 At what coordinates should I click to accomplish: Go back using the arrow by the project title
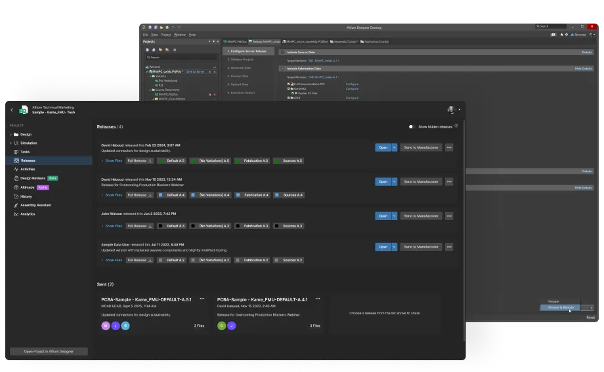12,110
